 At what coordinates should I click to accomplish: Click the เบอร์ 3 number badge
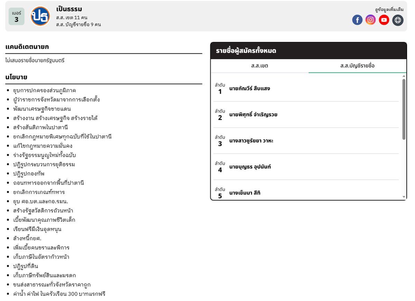[16, 16]
